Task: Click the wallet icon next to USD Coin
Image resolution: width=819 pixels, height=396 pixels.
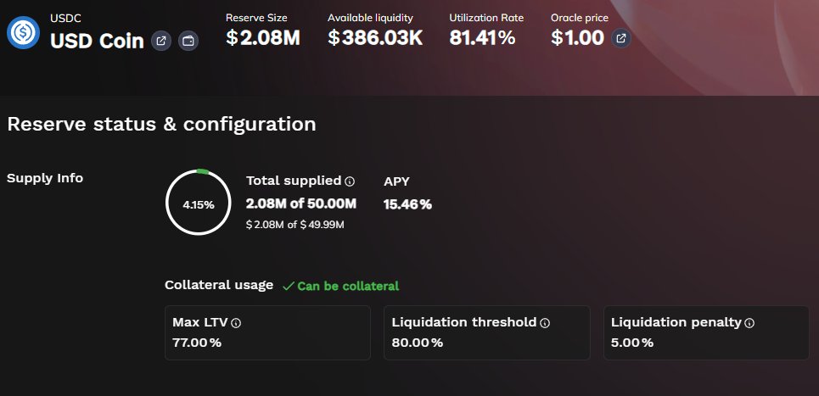Action: click(188, 41)
